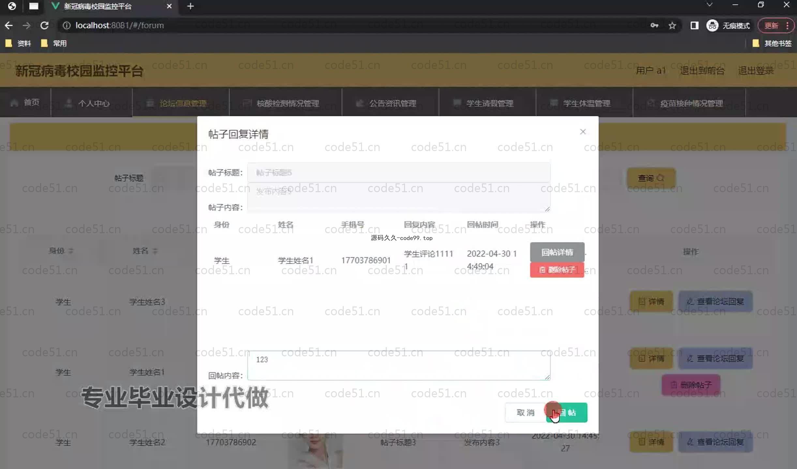Click the 17703786902 phone cell in background
The image size is (797, 469).
231,442
